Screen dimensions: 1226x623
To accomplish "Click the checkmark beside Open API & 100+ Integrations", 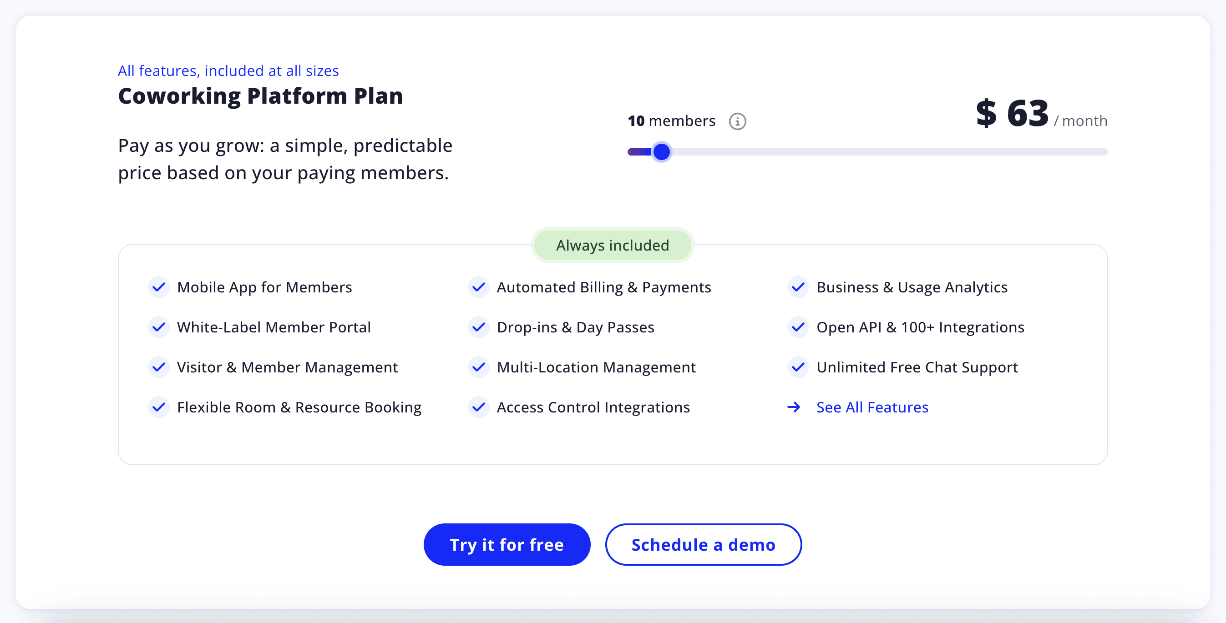I will pyautogui.click(x=798, y=327).
